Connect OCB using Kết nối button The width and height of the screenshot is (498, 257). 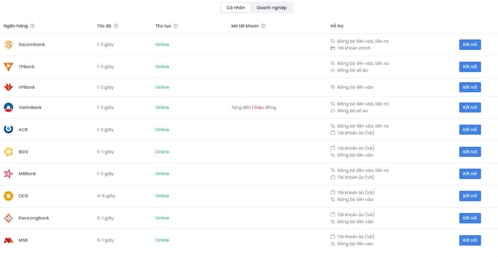point(470,196)
